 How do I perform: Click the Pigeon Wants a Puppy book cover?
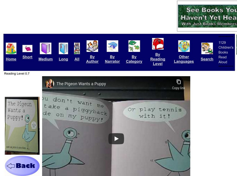(21, 124)
